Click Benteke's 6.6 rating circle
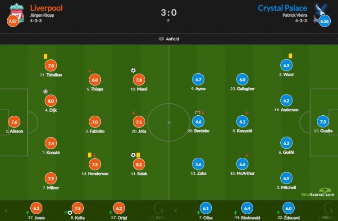 (x=198, y=122)
